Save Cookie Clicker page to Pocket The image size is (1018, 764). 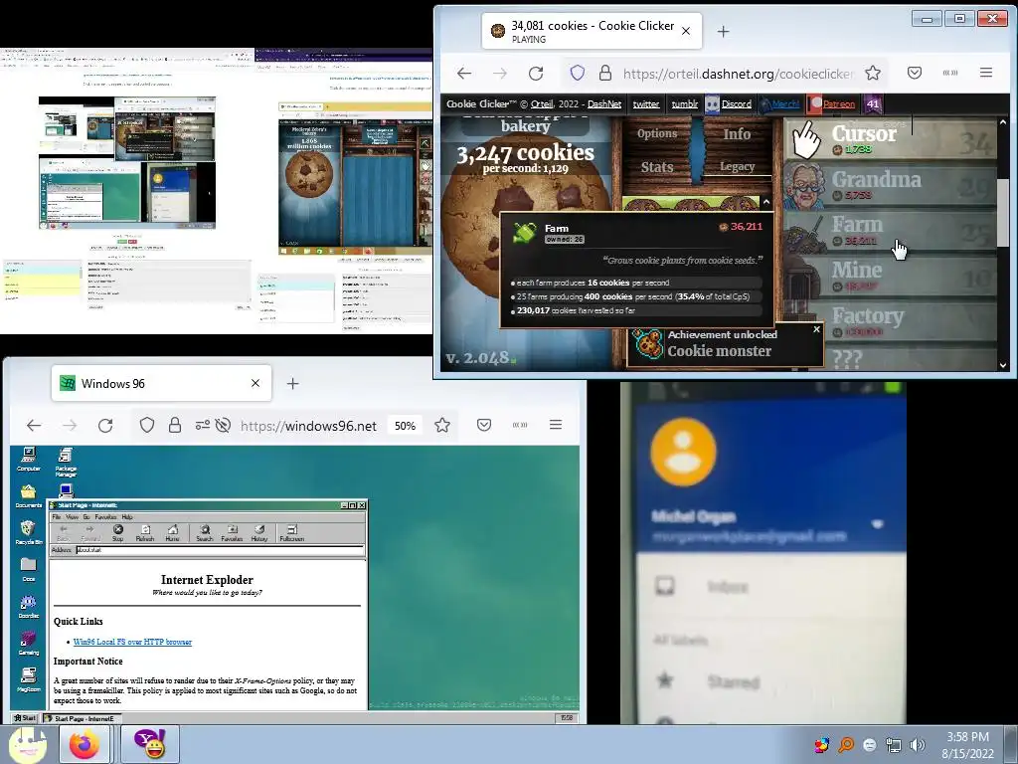pos(915,73)
